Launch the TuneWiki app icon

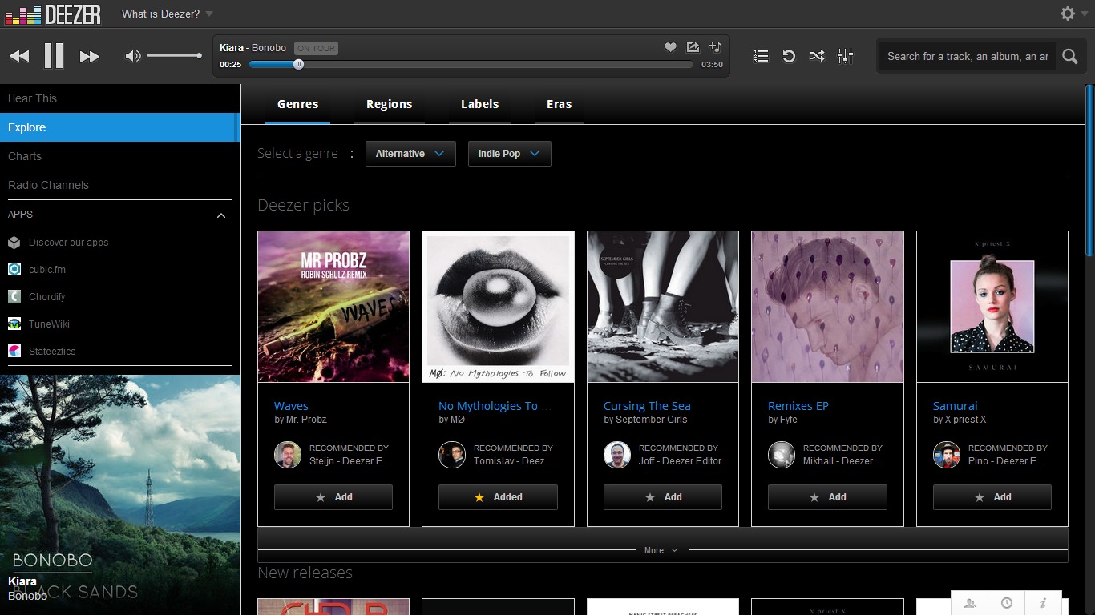[14, 324]
